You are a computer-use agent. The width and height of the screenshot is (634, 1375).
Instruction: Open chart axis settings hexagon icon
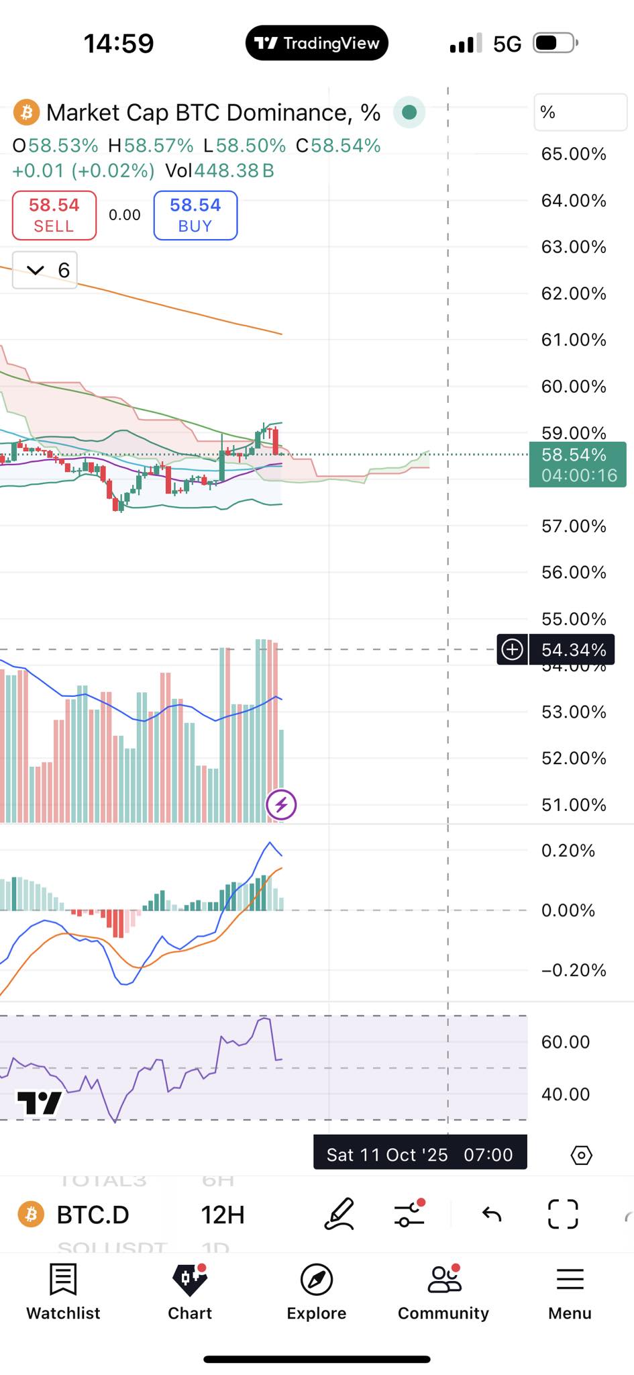581,1155
